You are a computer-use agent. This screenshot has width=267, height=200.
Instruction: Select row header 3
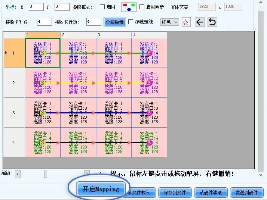point(14,113)
